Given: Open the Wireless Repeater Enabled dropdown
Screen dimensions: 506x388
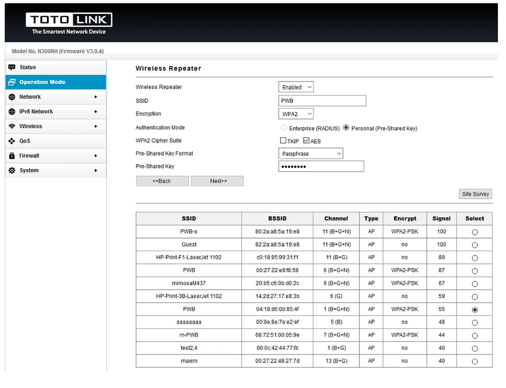Looking at the screenshot, I should [296, 87].
